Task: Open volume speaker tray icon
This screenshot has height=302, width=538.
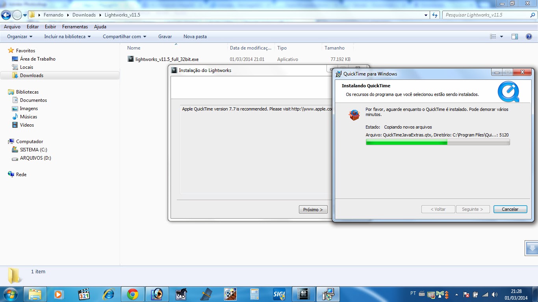Action: click(x=495, y=294)
